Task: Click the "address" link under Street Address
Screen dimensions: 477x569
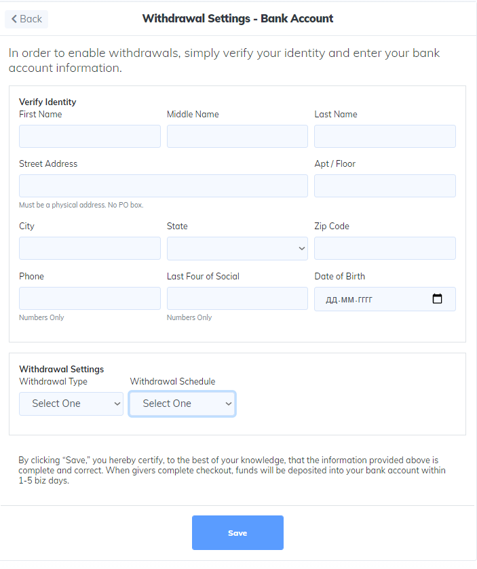Action: (92, 205)
